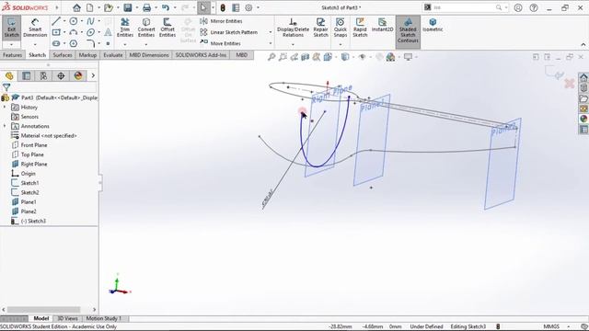The height and width of the screenshot is (331, 589).
Task: Select the Arc sketch tool
Action: click(x=74, y=32)
